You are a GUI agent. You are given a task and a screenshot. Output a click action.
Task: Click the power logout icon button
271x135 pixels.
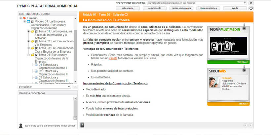pyautogui.click(x=251, y=8)
